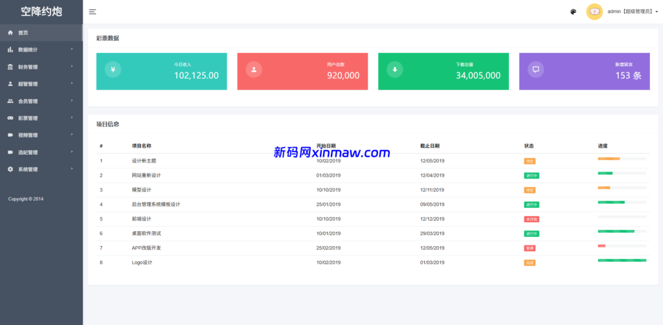Open the 财务管理 sidebar menu
Viewport: 663px width, 325px height.
pos(41,67)
